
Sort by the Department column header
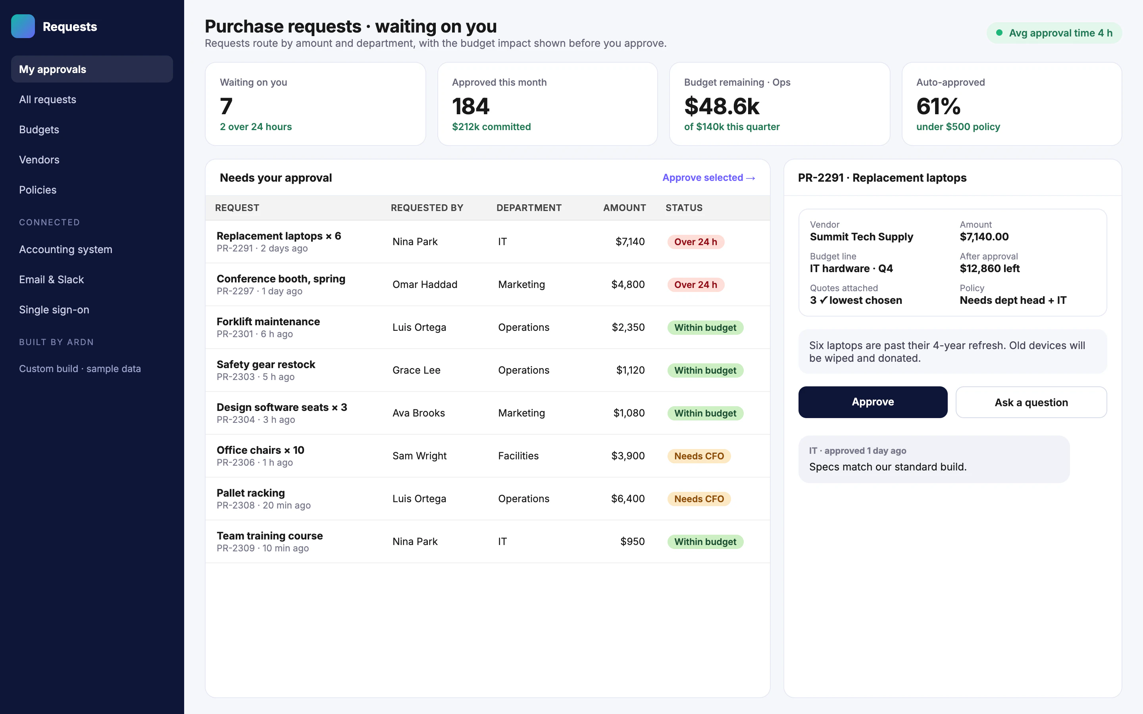click(x=529, y=208)
